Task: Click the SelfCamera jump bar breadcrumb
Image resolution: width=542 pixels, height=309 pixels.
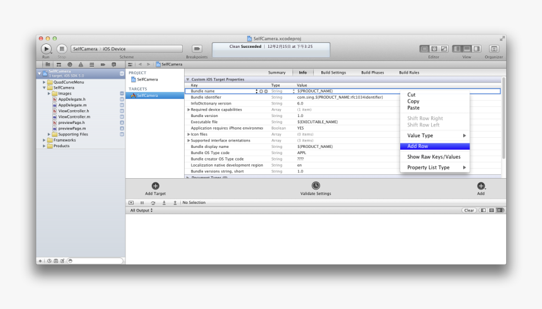Action: 169,64
